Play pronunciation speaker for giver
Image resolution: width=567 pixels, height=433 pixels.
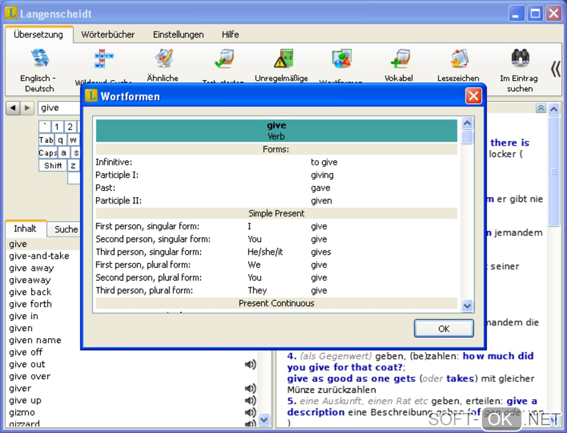[250, 388]
